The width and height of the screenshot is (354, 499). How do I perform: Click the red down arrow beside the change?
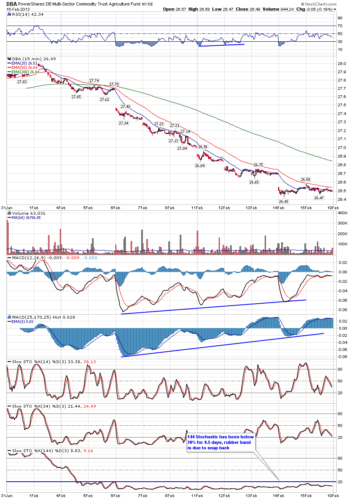click(335, 9)
